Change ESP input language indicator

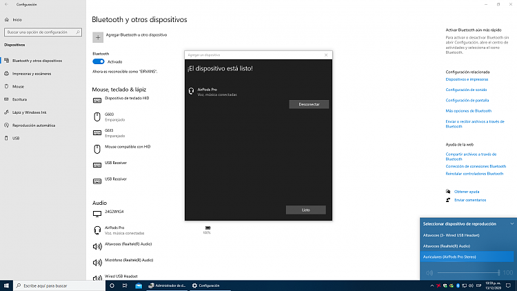tap(479, 285)
